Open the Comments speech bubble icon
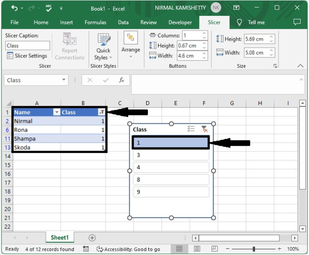309x255 pixels. point(297,22)
